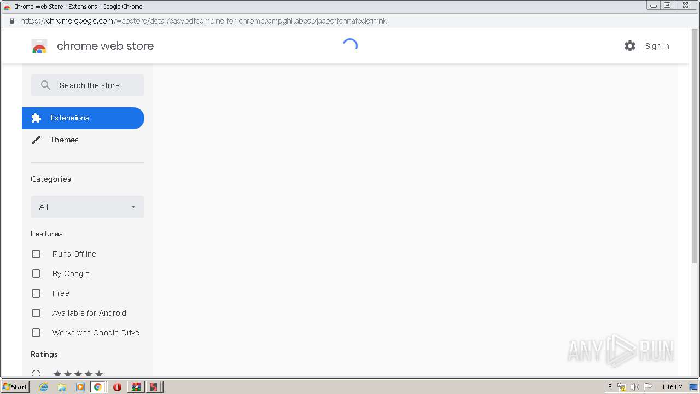Viewport: 700px width, 394px height.
Task: Select the Extensions sidebar item
Action: (x=83, y=118)
